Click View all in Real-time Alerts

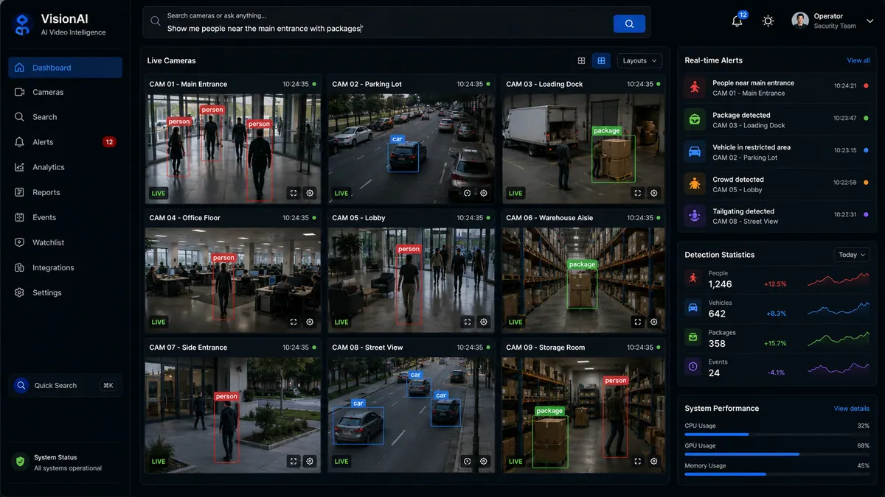pos(858,60)
